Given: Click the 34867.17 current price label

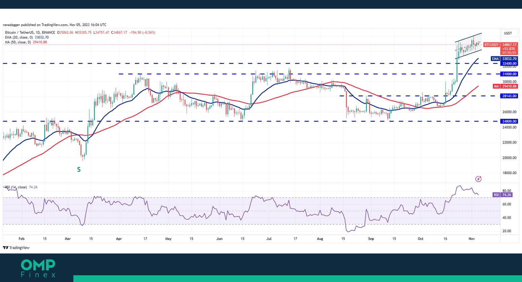Looking at the screenshot, I should coord(510,45).
